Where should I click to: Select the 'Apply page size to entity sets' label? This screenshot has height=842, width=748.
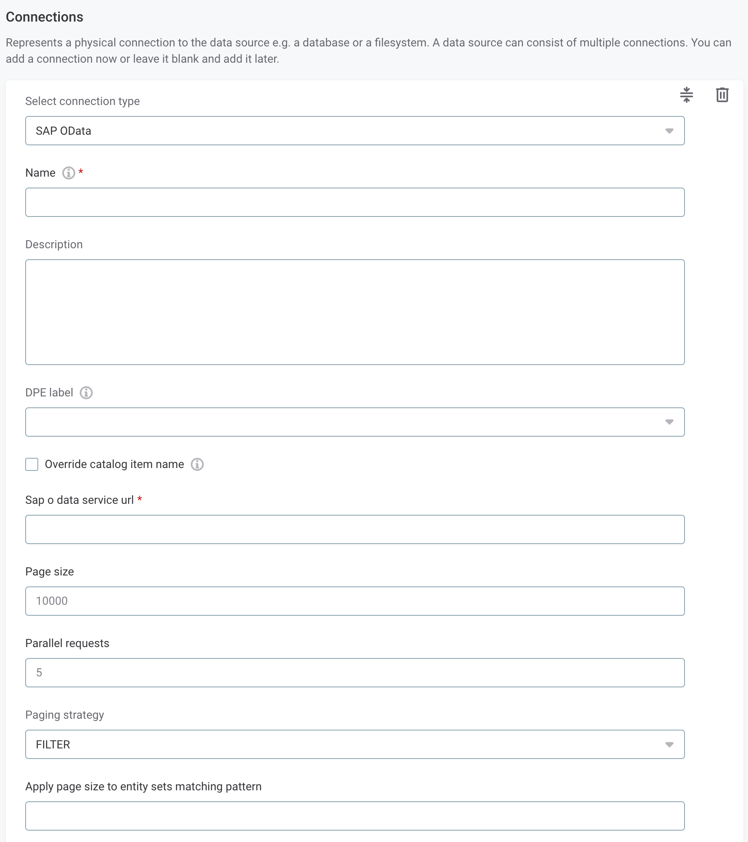point(143,787)
